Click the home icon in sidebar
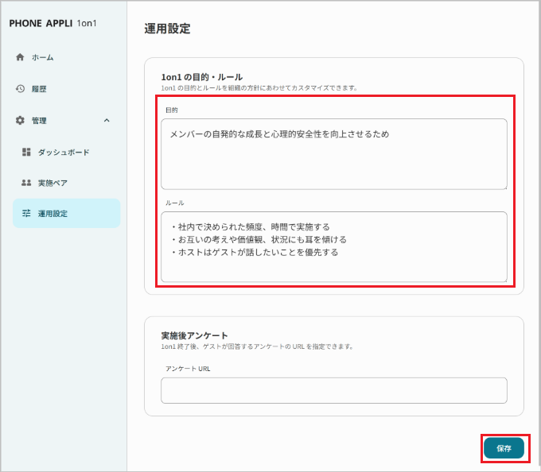Image resolution: width=541 pixels, height=472 pixels. pos(20,57)
